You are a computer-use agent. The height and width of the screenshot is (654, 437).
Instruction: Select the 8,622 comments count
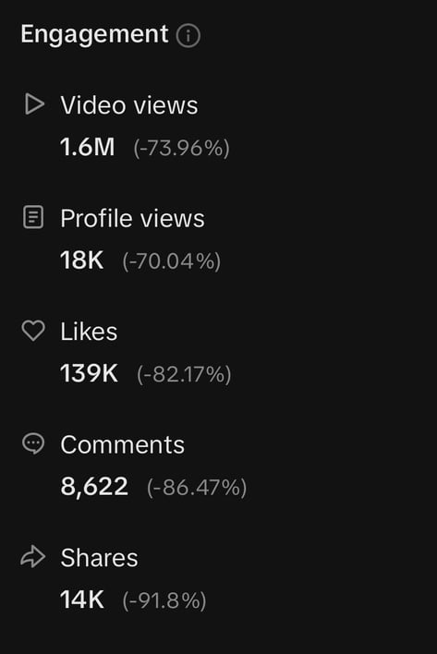[94, 487]
